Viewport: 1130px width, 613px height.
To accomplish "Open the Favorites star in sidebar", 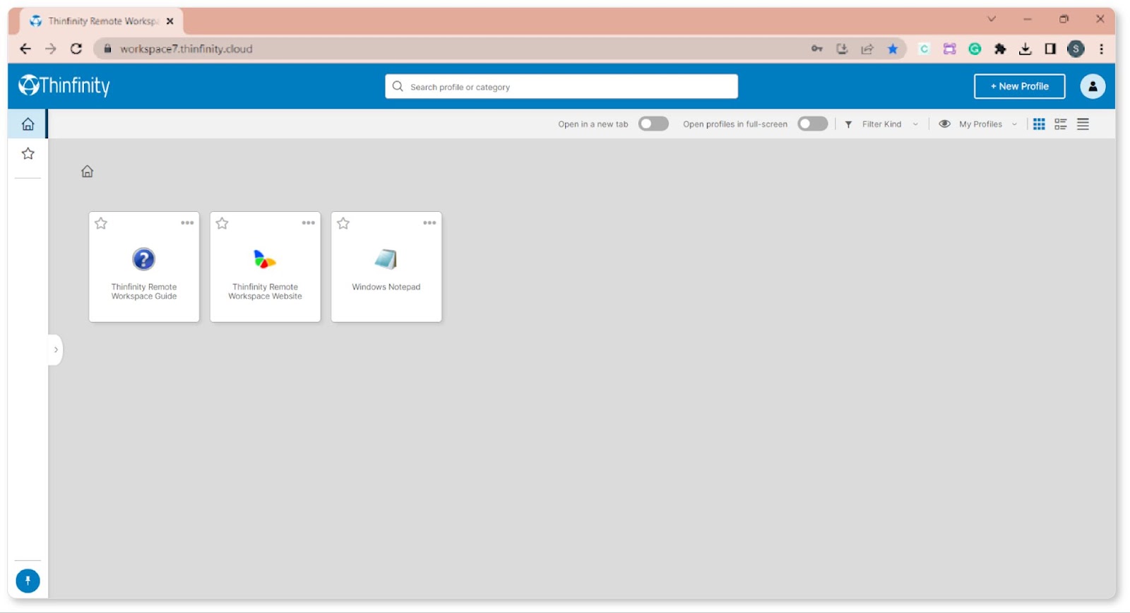I will [28, 153].
